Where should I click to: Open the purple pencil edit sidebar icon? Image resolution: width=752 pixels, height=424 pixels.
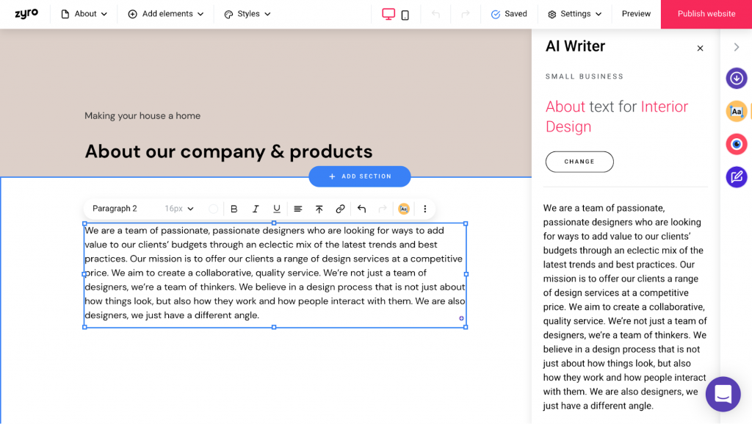[x=737, y=177]
